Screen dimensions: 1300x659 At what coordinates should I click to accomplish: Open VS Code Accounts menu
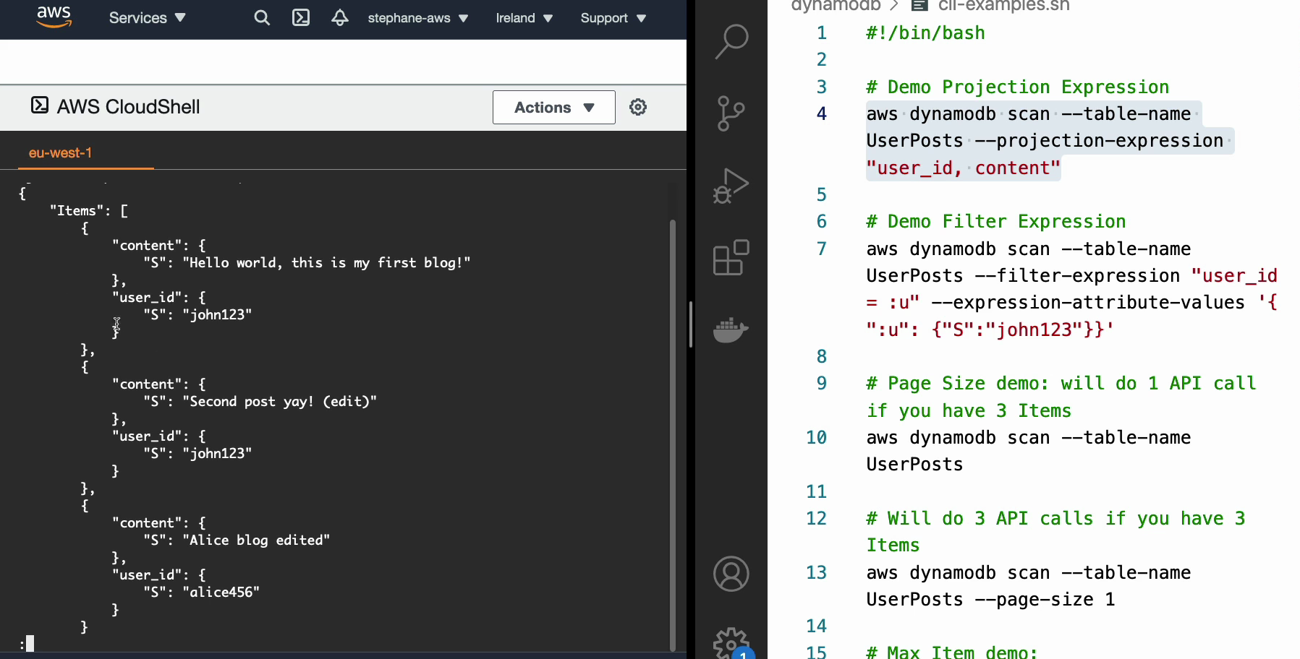coord(731,574)
